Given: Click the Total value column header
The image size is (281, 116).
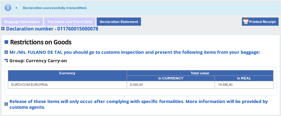Looking at the screenshot, I should click(200, 73).
